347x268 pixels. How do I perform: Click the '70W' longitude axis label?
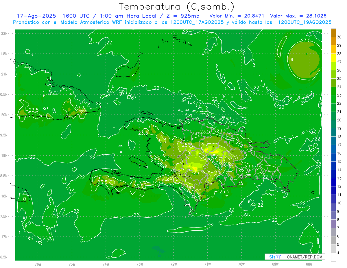[x=241, y=264]
